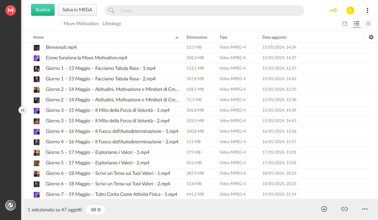This screenshot has width=378, height=220.
Task: Click the MEGA logo icon
Action: [11, 11]
